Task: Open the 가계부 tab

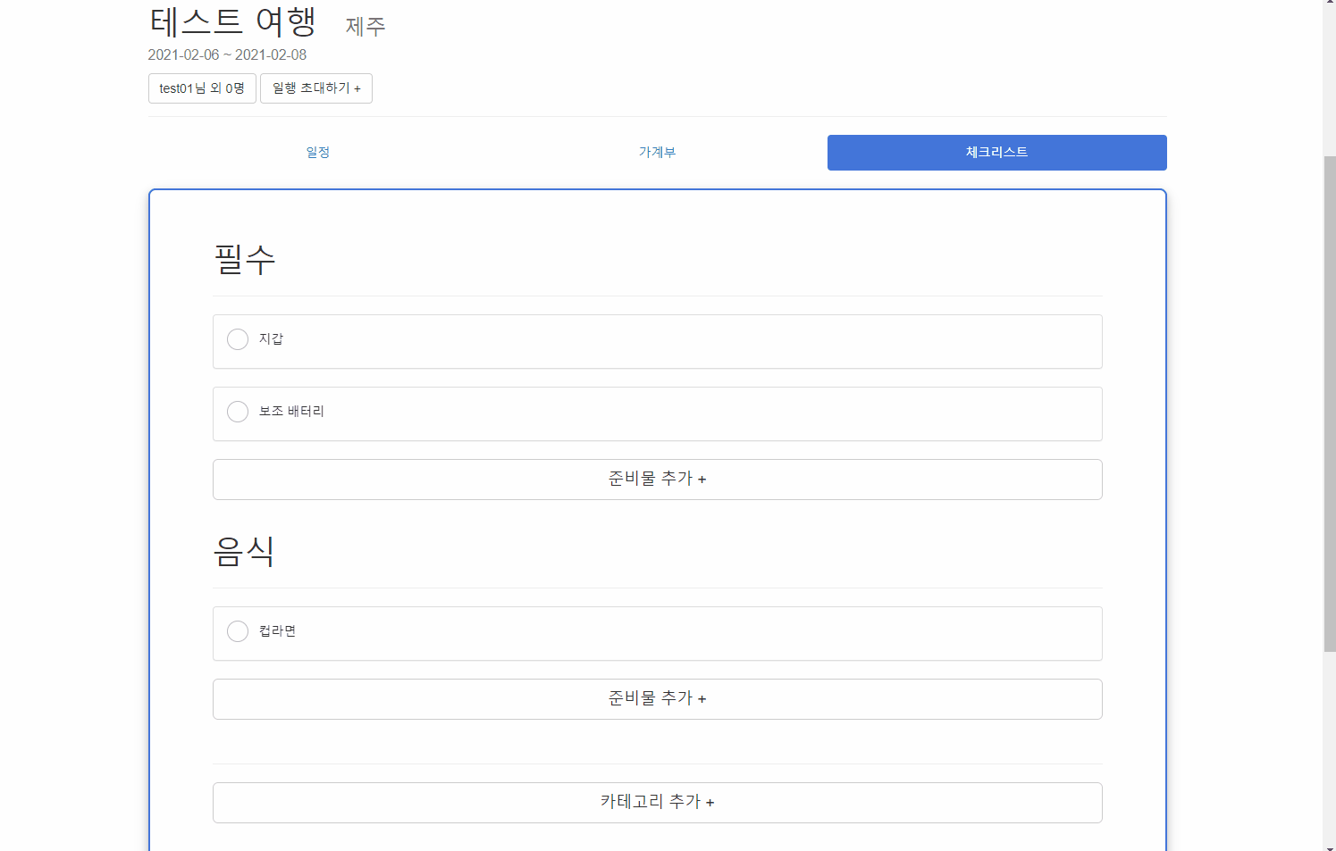Action: click(658, 153)
